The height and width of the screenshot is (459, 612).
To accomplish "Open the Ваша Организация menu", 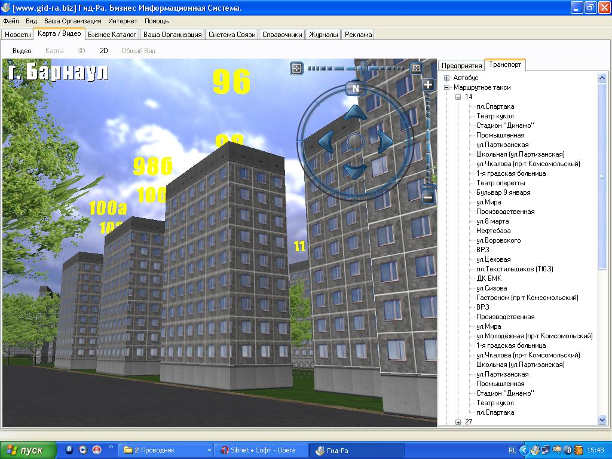I will pyautogui.click(x=72, y=21).
